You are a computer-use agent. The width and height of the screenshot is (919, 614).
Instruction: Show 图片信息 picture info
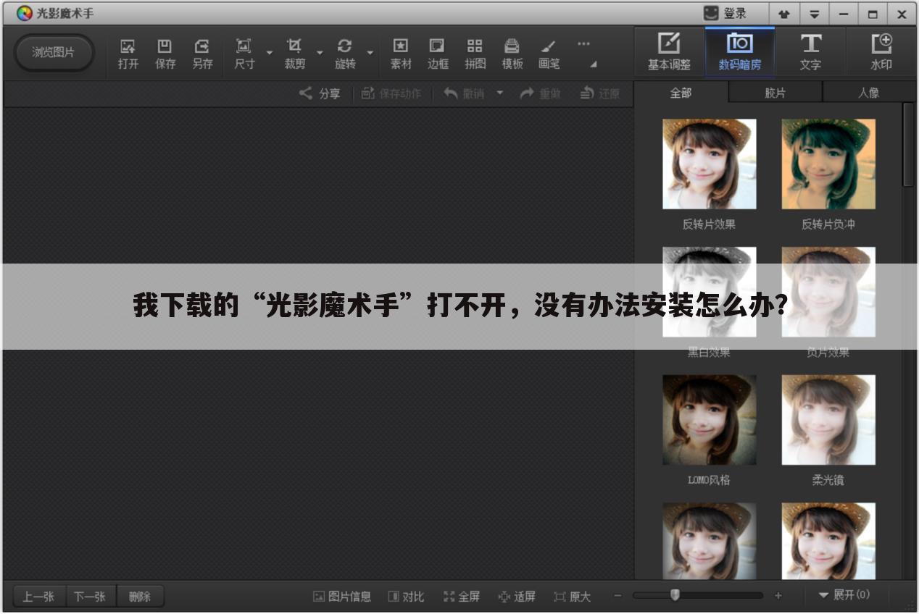[342, 597]
